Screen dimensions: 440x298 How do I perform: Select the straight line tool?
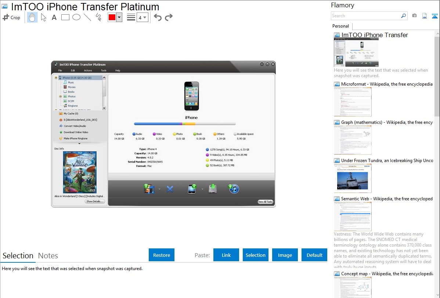87,17
